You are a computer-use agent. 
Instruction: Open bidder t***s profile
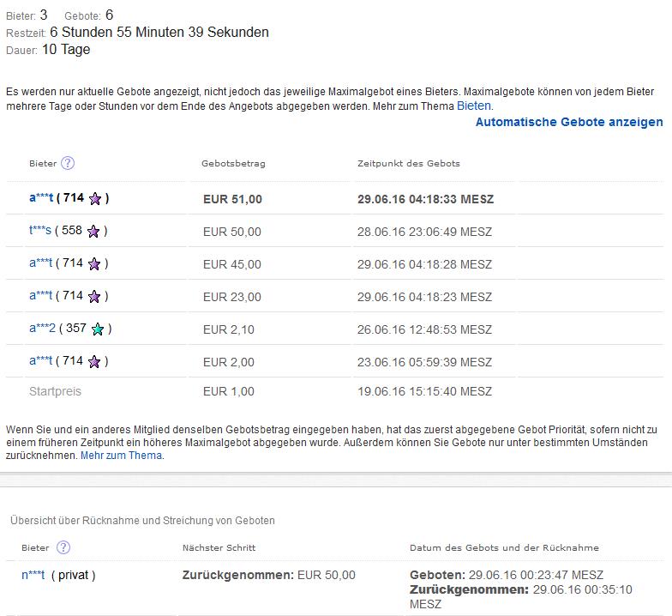pos(40,231)
